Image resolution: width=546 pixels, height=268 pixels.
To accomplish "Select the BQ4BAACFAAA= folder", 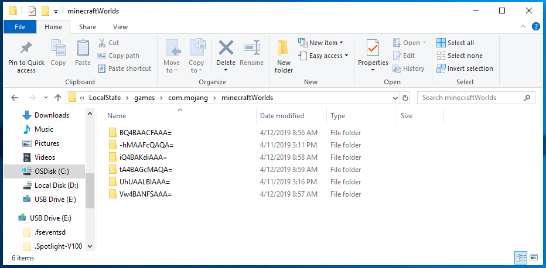I will [145, 132].
